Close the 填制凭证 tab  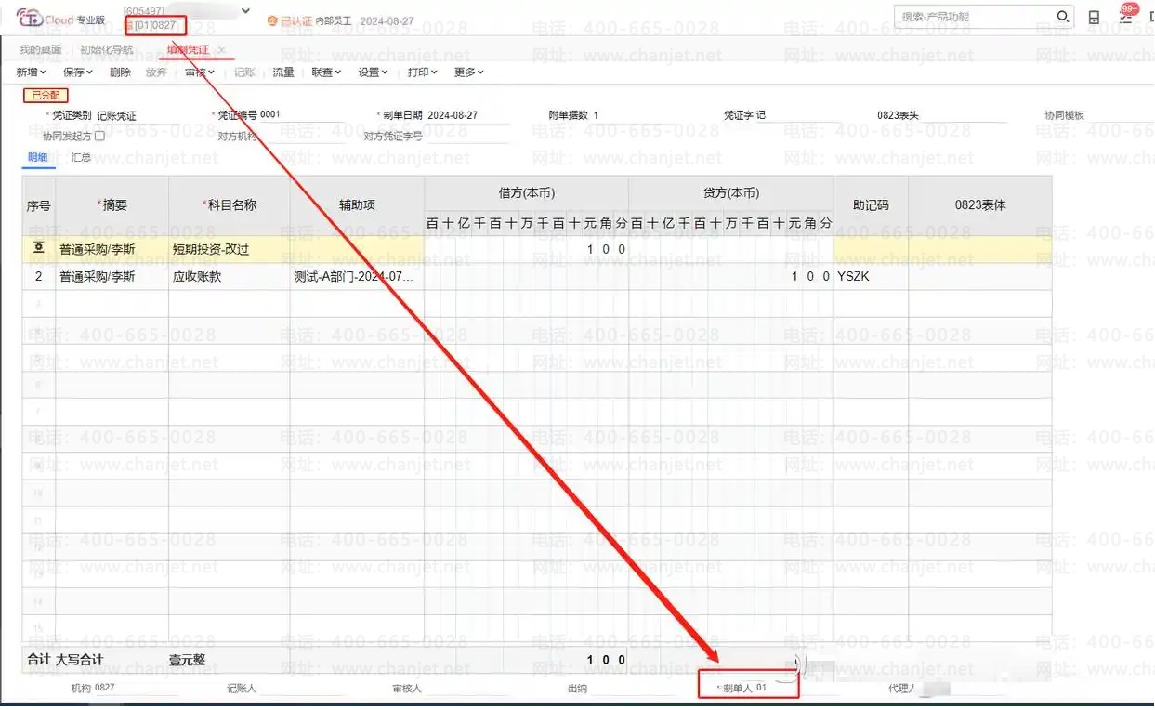[221, 50]
